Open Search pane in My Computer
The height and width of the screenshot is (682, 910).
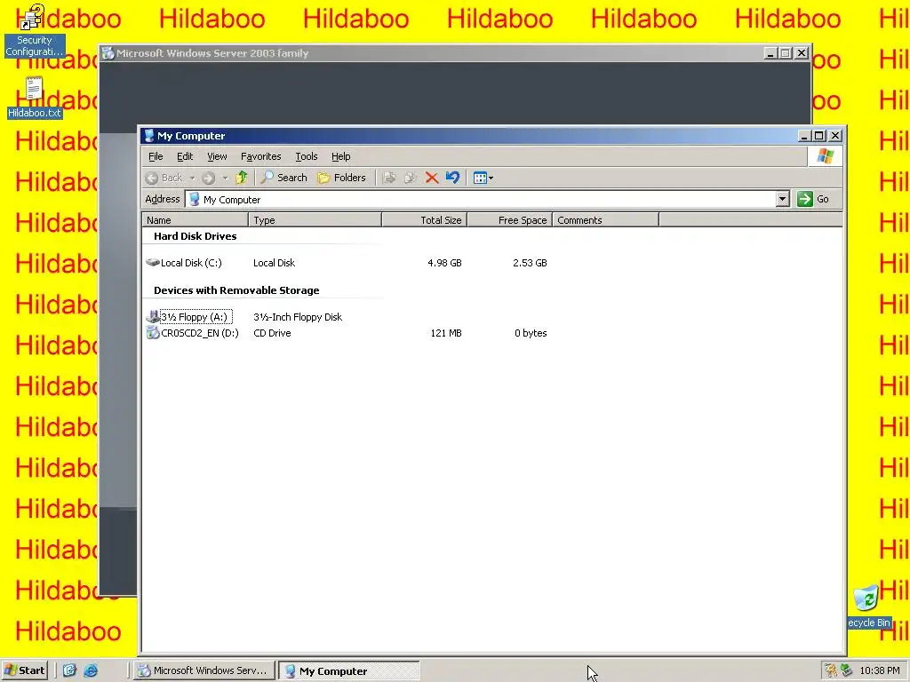[283, 178]
